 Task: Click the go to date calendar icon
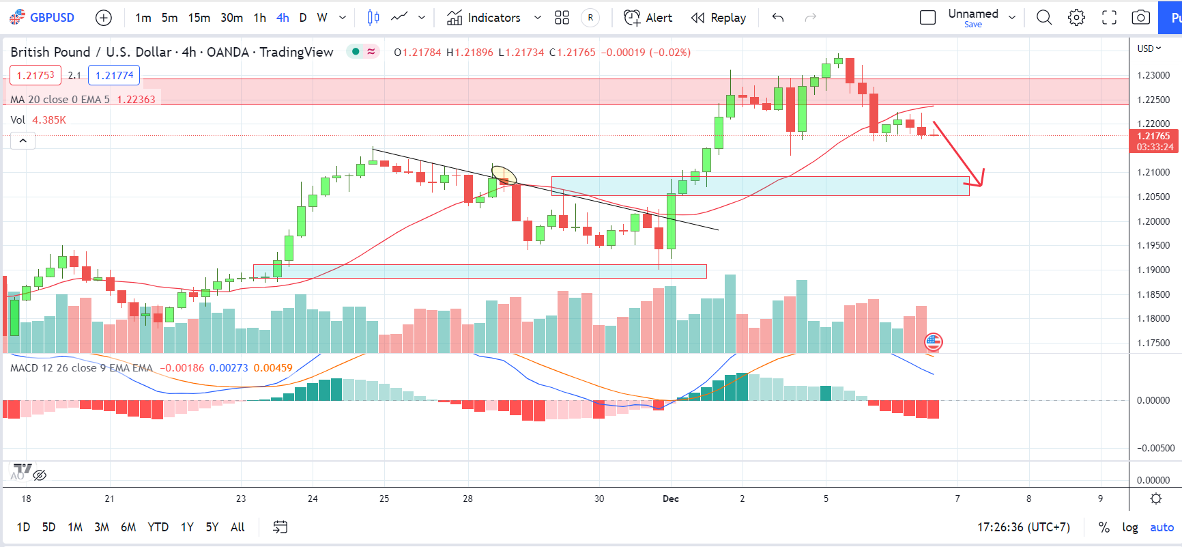pos(280,527)
